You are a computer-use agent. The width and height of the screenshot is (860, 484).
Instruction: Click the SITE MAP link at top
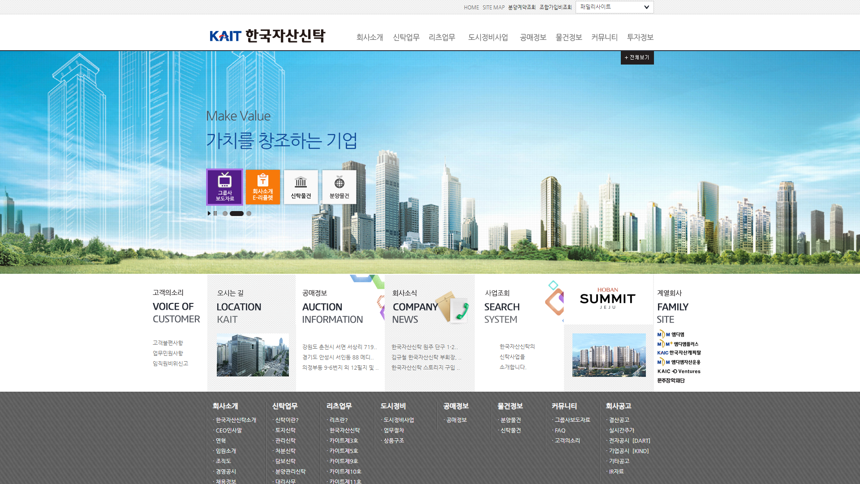493,7
